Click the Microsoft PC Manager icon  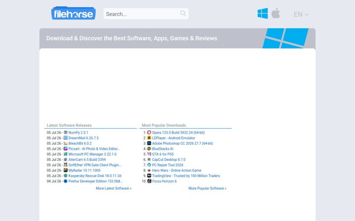click(66, 154)
